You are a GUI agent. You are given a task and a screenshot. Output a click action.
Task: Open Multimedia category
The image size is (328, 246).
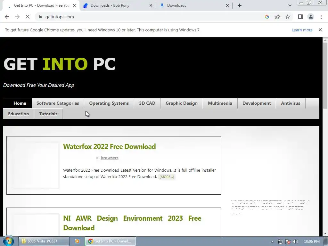point(220,103)
